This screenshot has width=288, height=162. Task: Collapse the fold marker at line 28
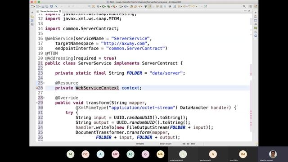[x=44, y=98]
